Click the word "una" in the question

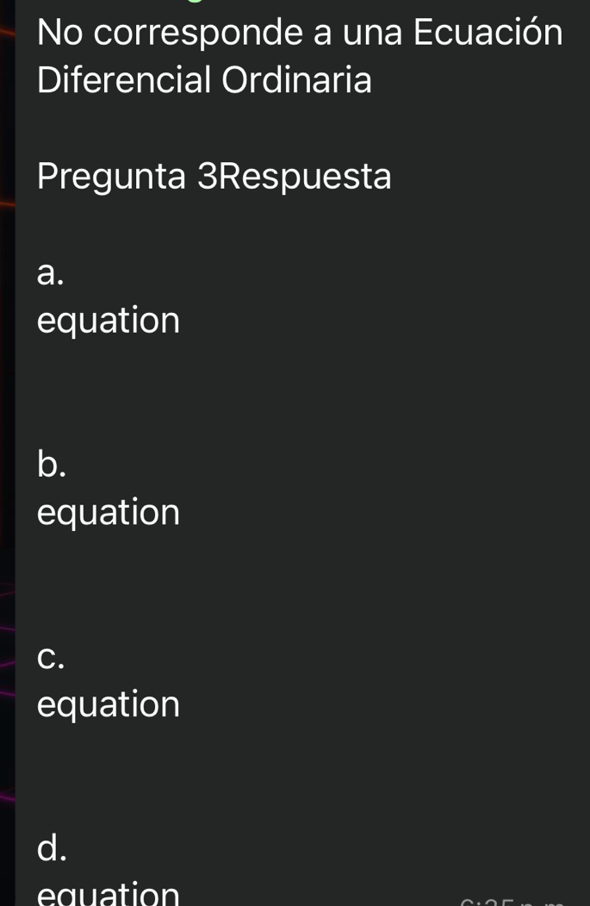pos(373,34)
